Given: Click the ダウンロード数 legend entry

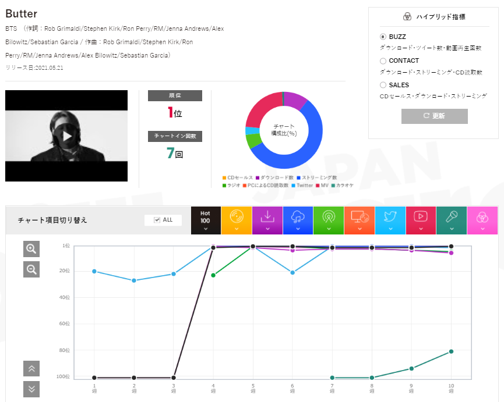Looking at the screenshot, I should tap(274, 178).
